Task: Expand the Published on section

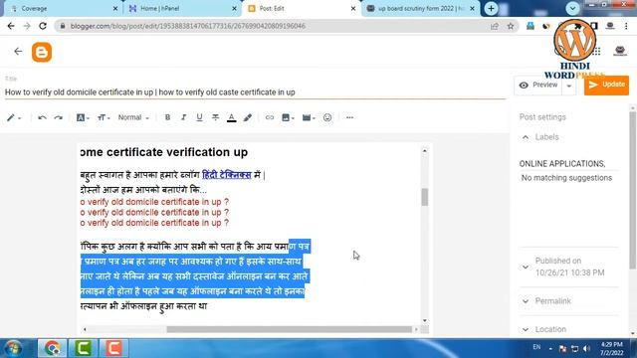Action: (526, 268)
